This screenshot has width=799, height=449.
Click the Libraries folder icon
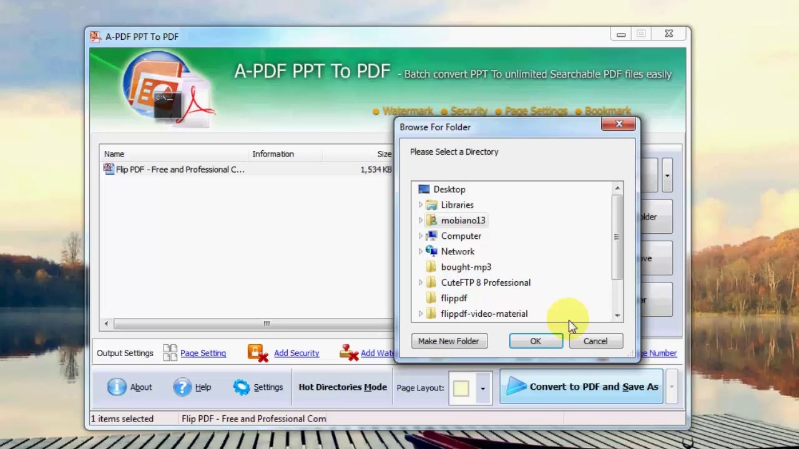431,205
